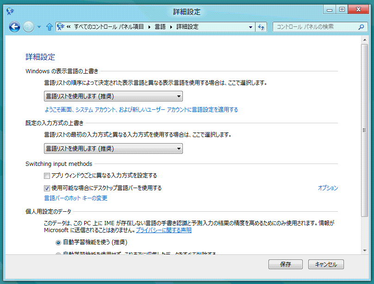Click the 詳細設定 breadcrumb item
Viewport: 374px width, 284px height.
tap(187, 27)
